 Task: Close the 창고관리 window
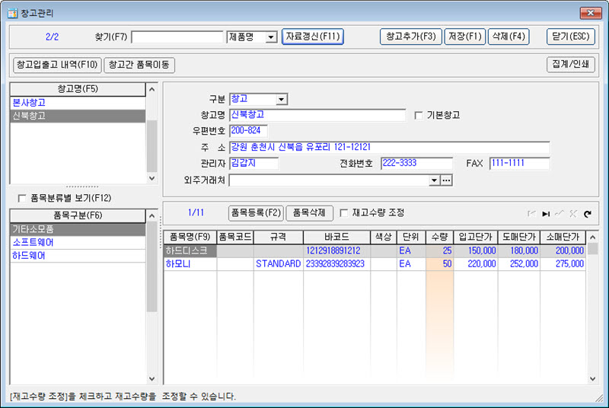click(591, 13)
